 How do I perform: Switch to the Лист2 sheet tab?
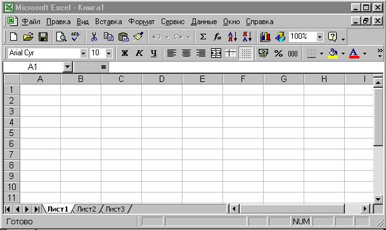click(86, 209)
